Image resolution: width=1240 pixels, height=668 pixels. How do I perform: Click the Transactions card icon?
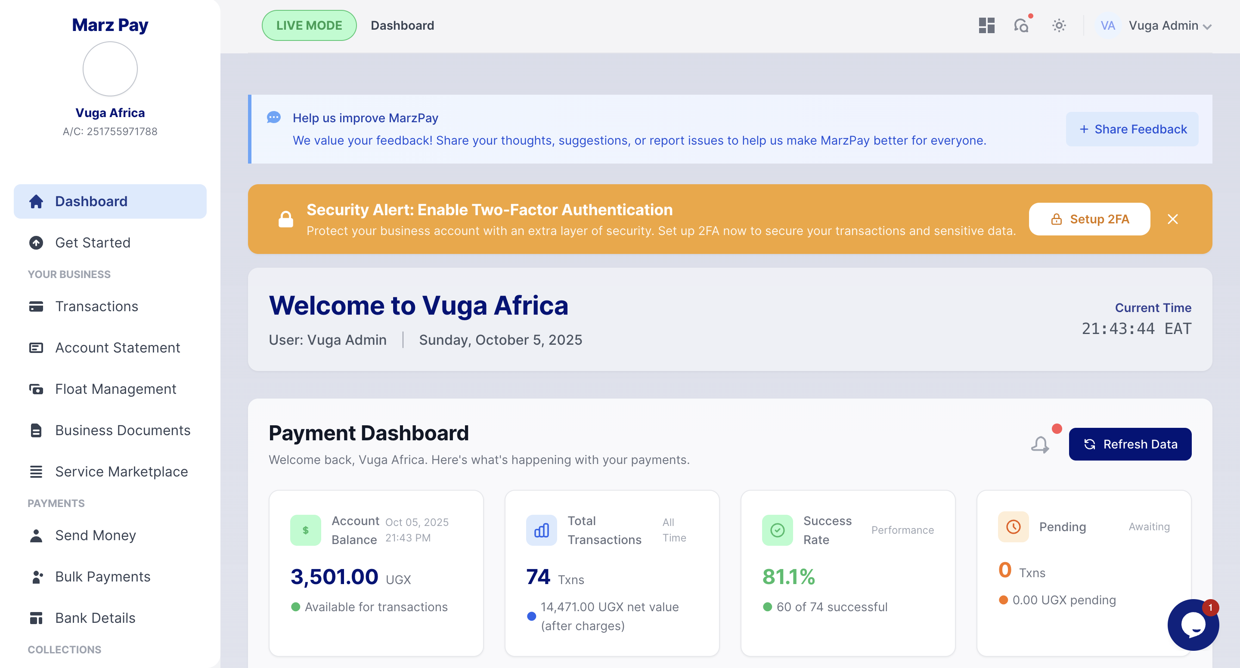click(x=36, y=306)
